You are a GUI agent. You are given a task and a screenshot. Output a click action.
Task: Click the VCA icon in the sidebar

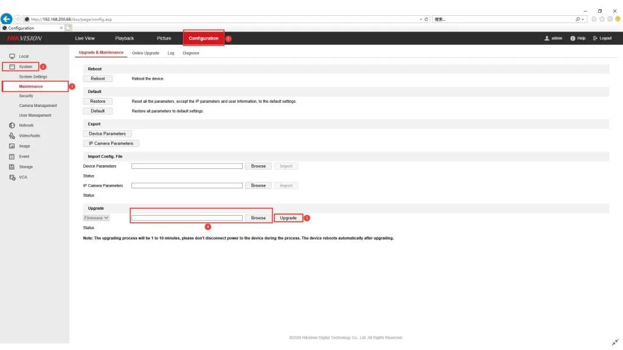12,177
